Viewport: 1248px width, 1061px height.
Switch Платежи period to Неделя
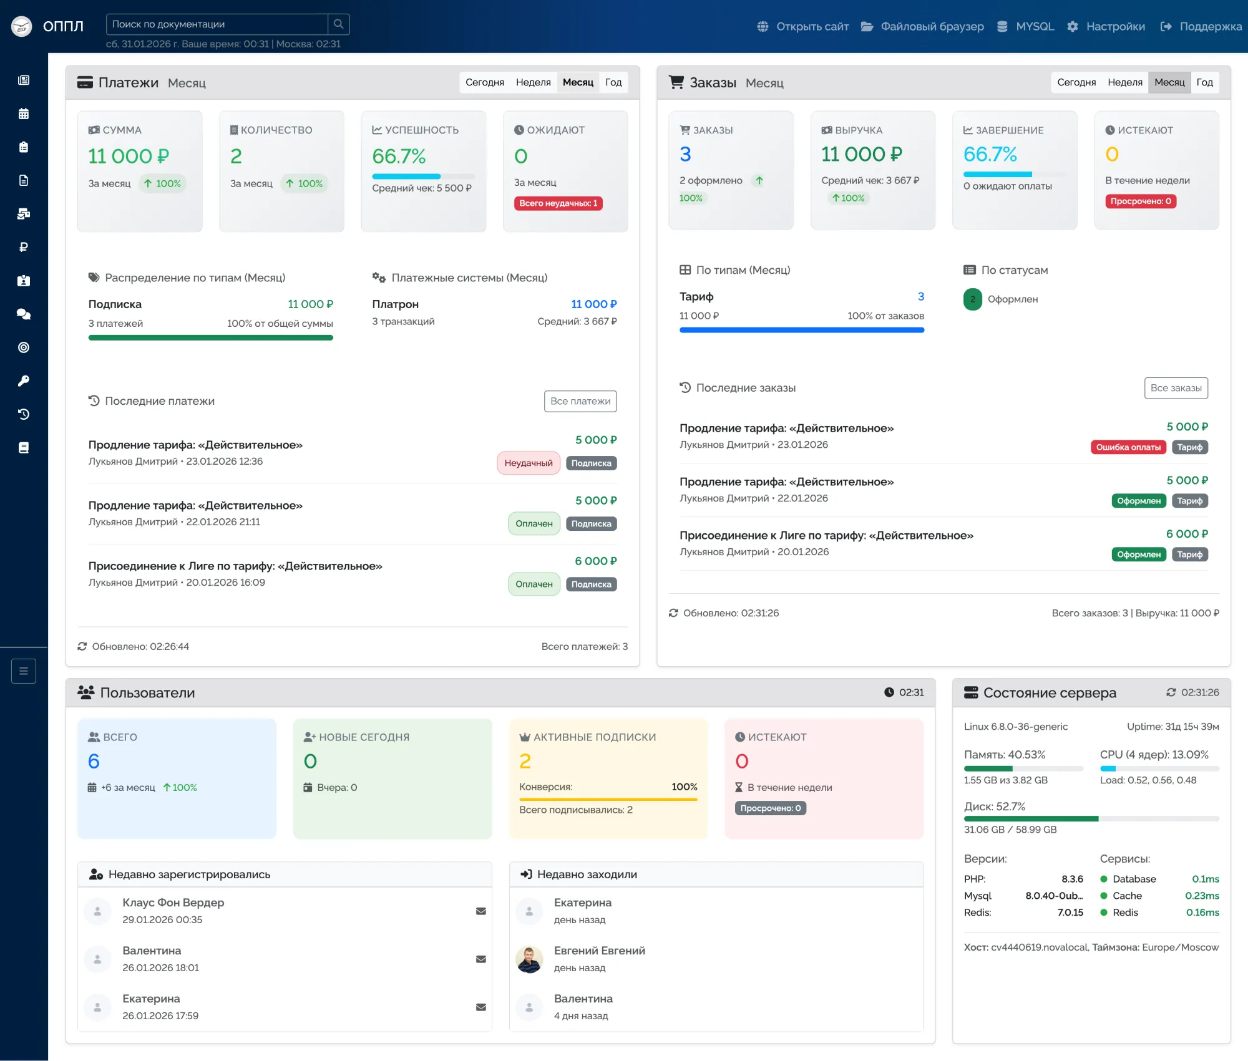533,82
